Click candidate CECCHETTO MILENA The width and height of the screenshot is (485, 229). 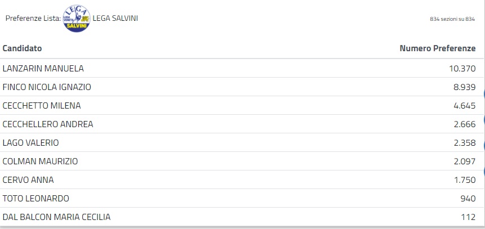click(x=42, y=106)
